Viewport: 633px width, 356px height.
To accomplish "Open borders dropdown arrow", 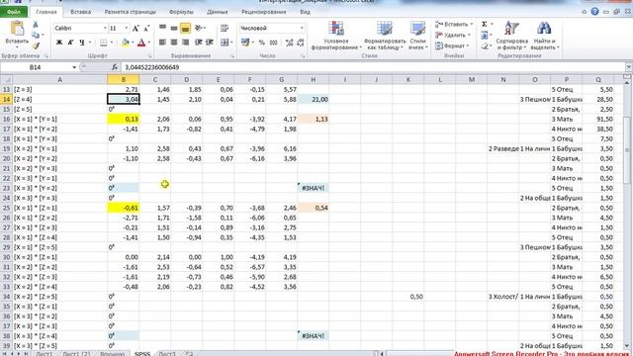I will point(112,42).
